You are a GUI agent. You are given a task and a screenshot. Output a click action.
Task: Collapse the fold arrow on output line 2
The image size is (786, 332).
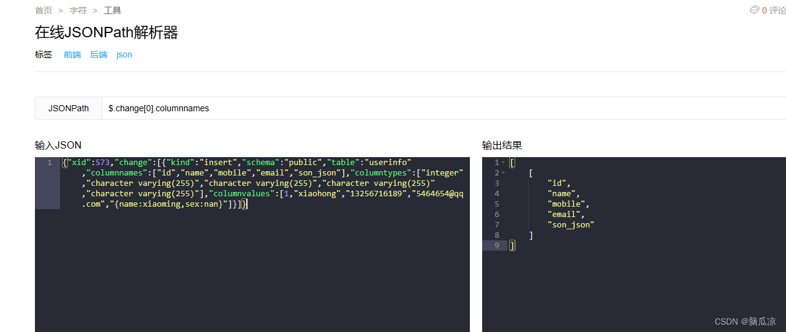coord(504,173)
